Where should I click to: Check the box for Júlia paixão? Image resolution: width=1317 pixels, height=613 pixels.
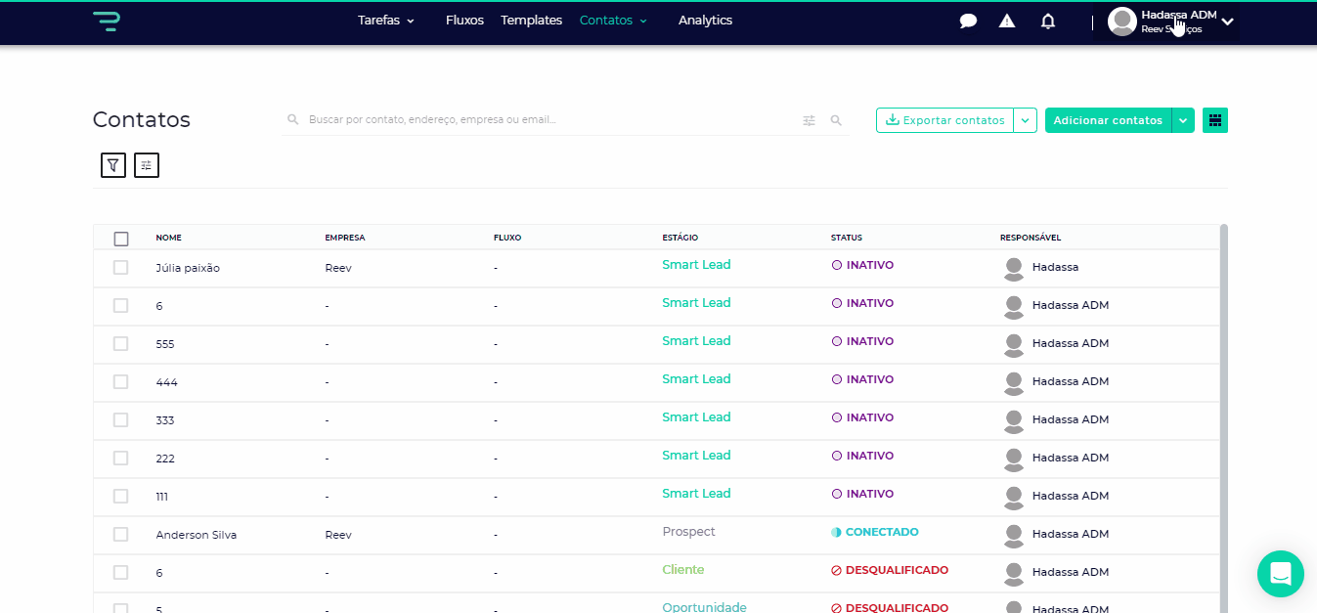121,268
